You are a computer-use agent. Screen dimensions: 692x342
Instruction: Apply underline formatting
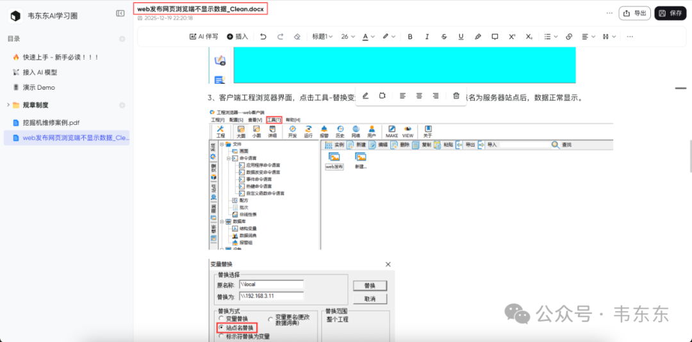pyautogui.click(x=461, y=37)
